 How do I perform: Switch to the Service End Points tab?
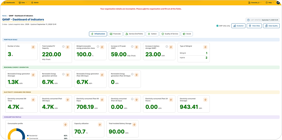(134, 34)
